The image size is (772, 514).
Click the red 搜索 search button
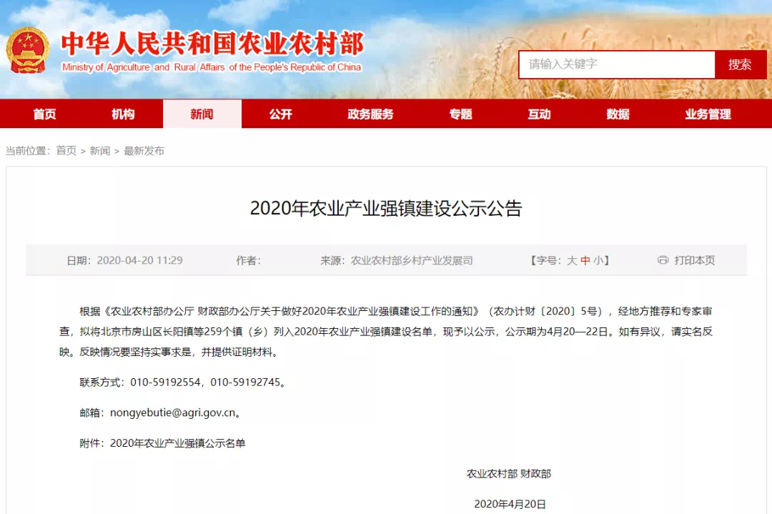(740, 64)
